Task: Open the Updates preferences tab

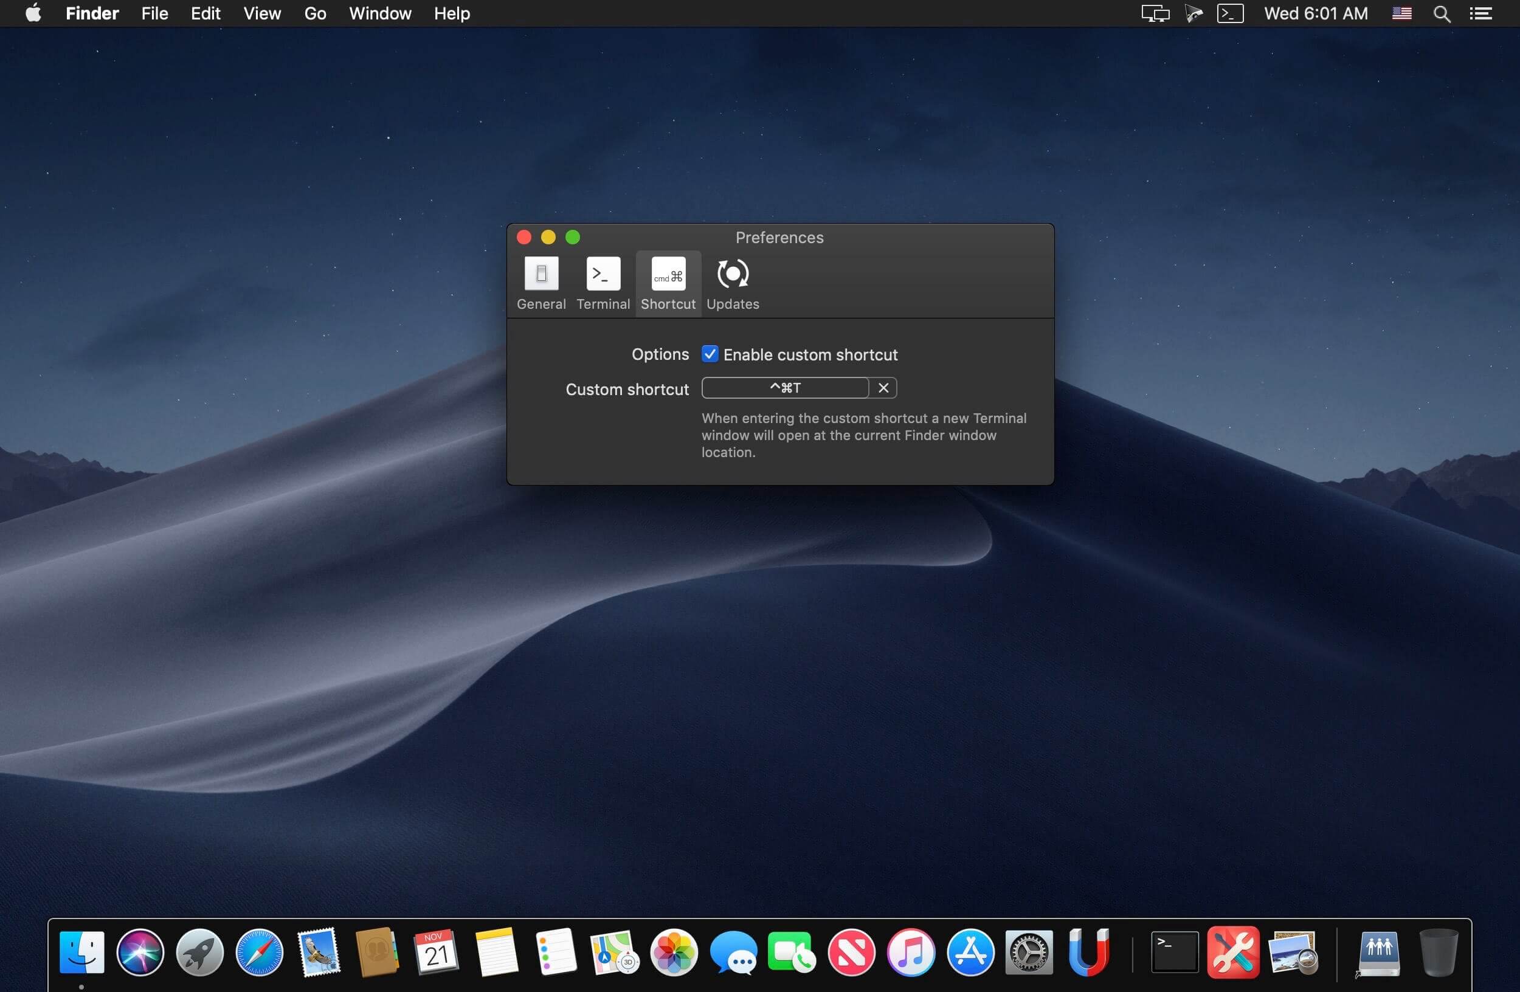Action: click(x=733, y=283)
